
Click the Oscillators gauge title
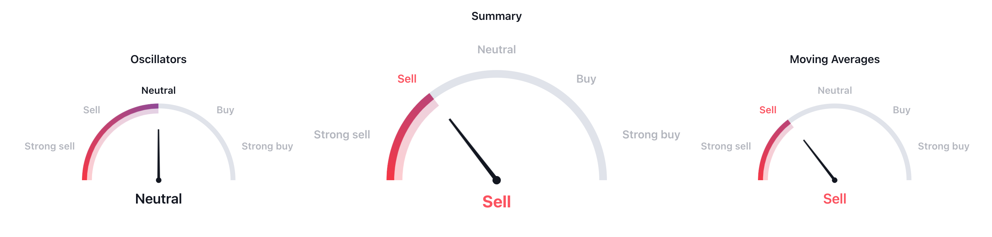coord(158,59)
